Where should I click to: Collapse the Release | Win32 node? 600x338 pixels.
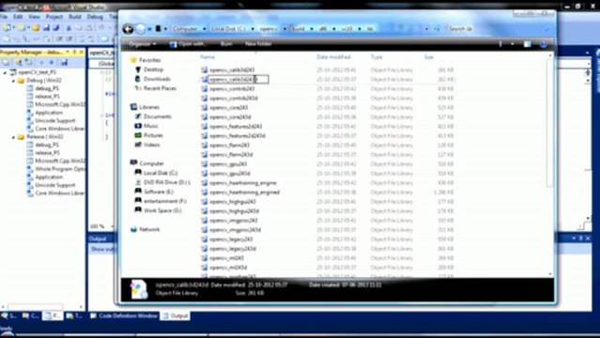13,137
